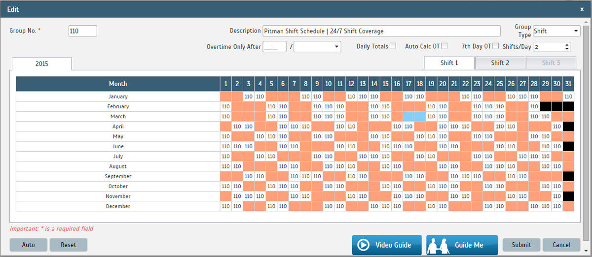The width and height of the screenshot is (592, 257).
Task: Click the play icon on Video Guide
Action: tap(364, 245)
